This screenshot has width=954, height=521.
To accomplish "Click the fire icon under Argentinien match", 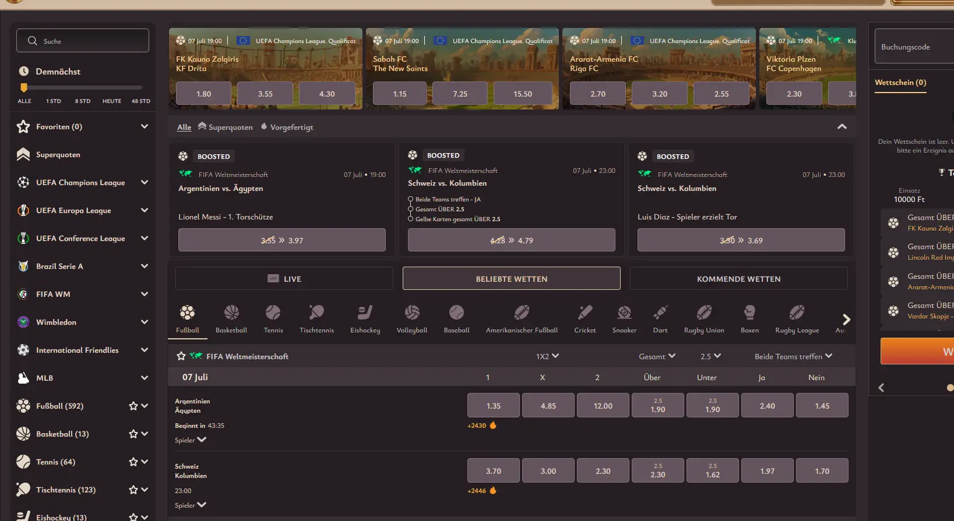I will (x=493, y=425).
